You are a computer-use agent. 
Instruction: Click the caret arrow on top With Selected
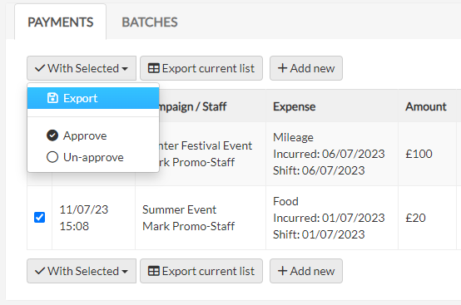(125, 69)
